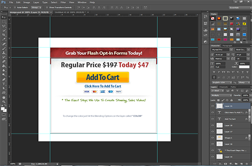Viewport: 252px width, 166px height.
Task: Select the Crop tool
Action: click(x=3, y=35)
